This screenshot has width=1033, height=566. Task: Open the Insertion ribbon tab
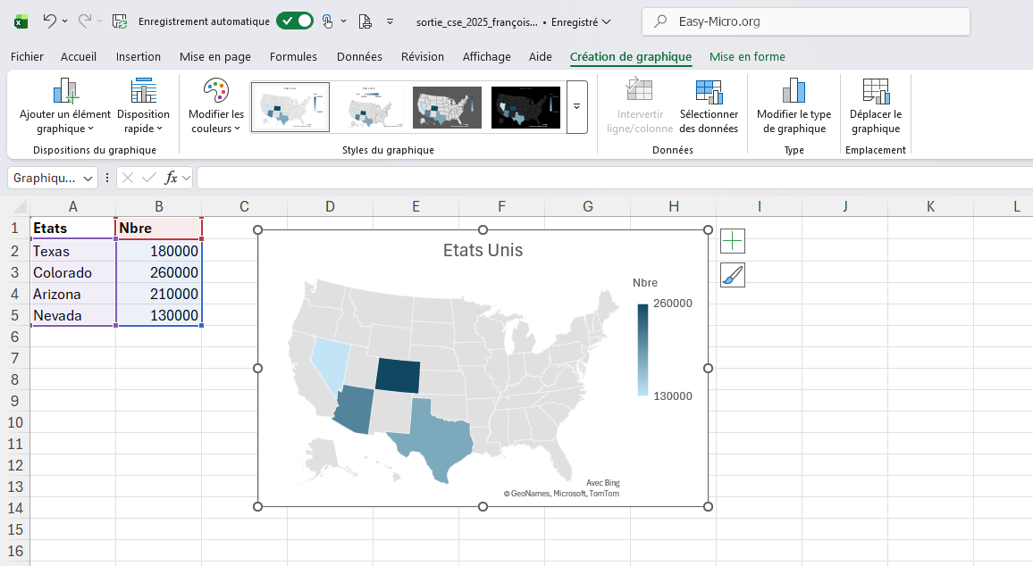click(x=139, y=56)
